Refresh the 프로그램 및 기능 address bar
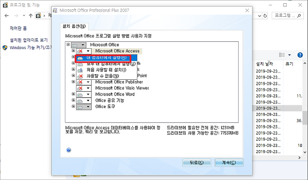 265,16
